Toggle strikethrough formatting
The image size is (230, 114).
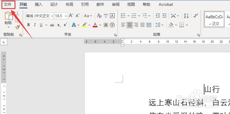click(52, 25)
